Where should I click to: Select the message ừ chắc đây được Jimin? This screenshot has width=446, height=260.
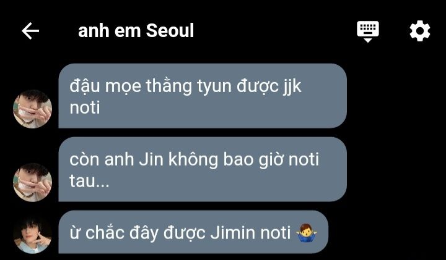point(193,232)
